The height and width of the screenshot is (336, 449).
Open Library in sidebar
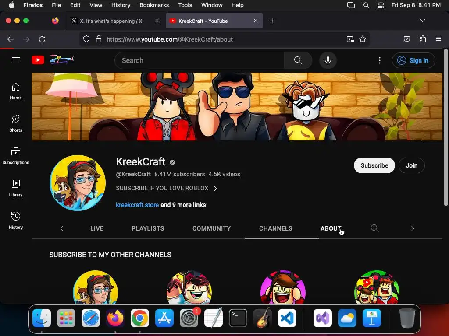pos(16,188)
